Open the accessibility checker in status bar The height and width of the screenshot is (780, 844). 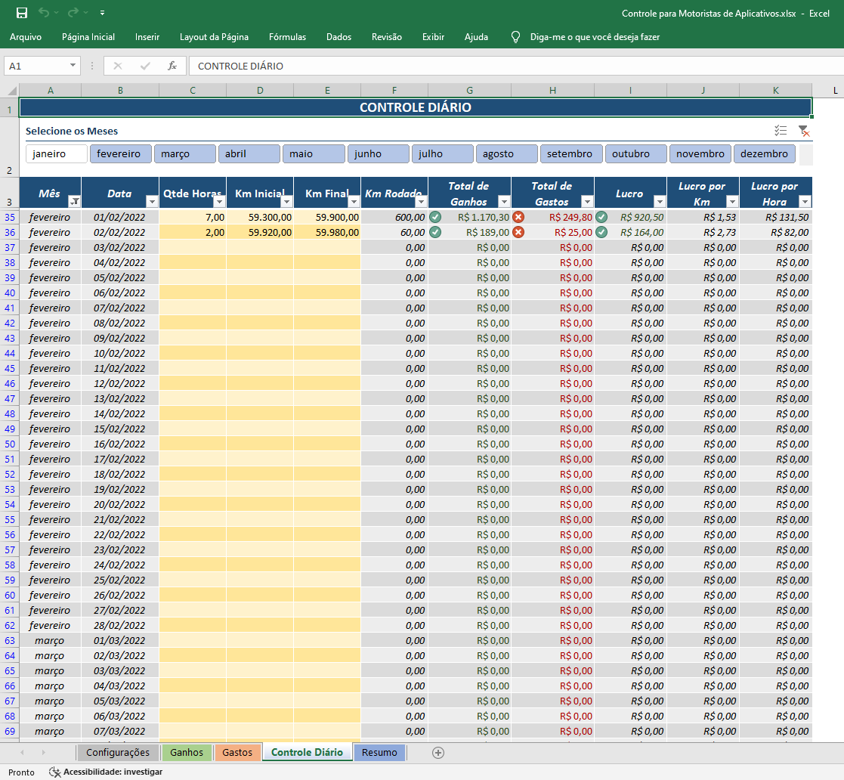click(106, 772)
